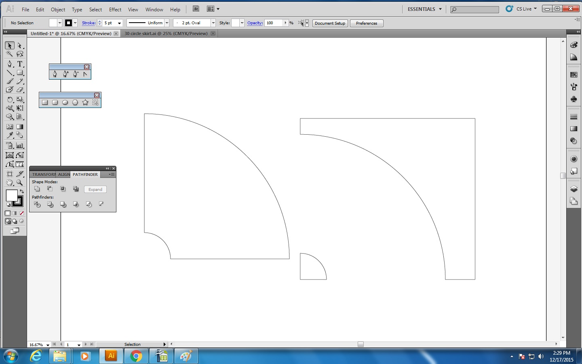This screenshot has height=364, width=582.
Task: Click the Preferences button
Action: [367, 23]
